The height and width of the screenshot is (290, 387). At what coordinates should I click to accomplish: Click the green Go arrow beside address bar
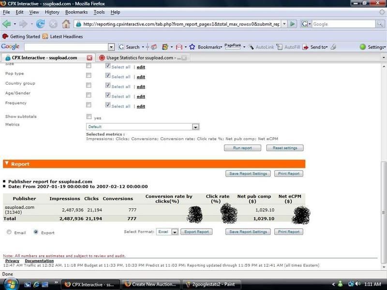pos(293,24)
